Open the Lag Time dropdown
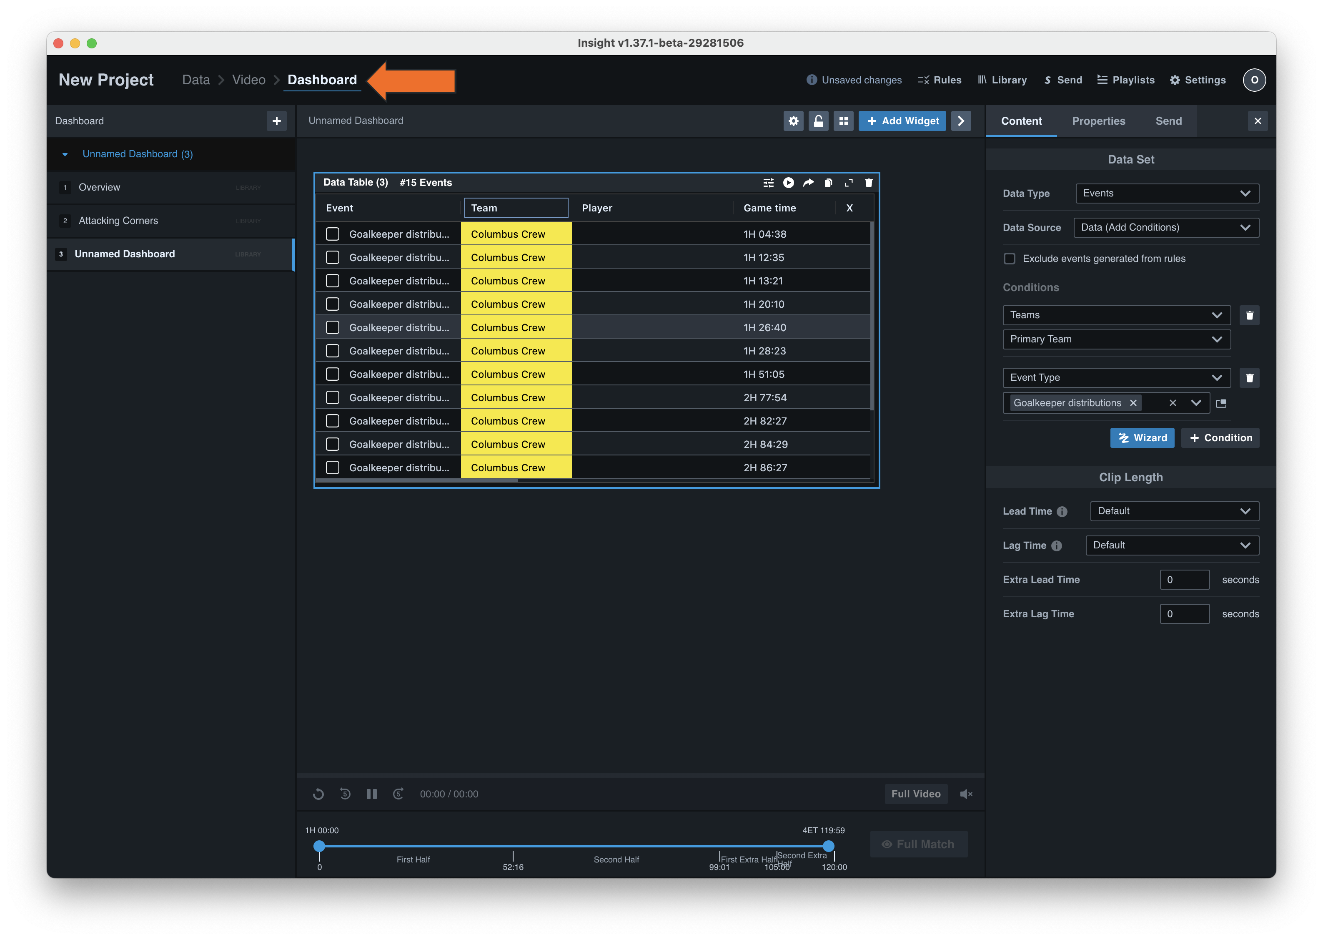 [1172, 545]
